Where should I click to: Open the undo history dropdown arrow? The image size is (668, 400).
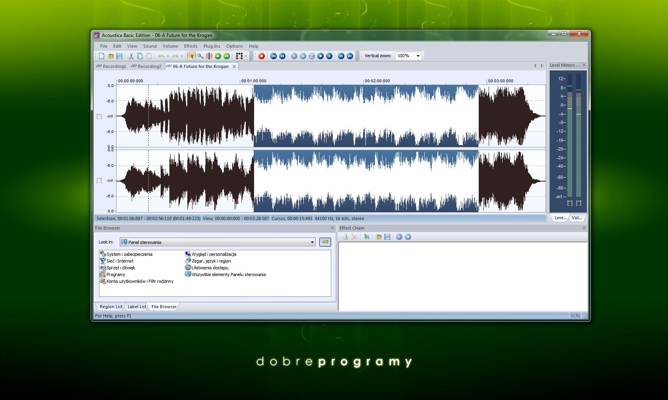(168, 56)
